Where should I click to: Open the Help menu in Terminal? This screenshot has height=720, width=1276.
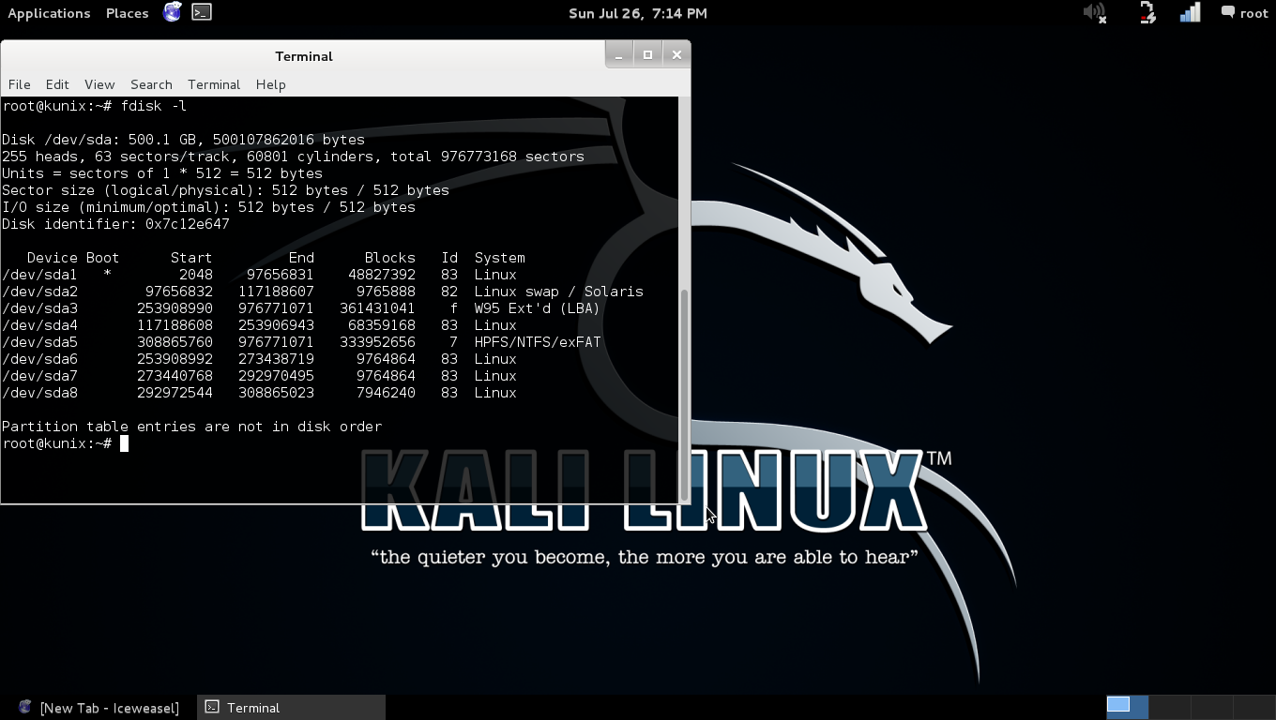270,84
